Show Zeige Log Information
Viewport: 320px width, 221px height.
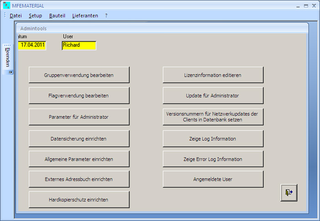click(x=213, y=139)
